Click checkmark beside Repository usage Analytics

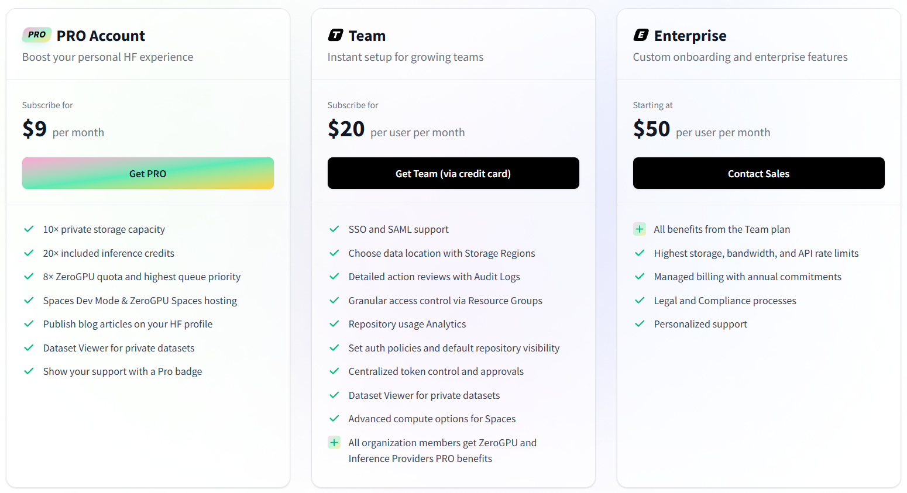(334, 324)
